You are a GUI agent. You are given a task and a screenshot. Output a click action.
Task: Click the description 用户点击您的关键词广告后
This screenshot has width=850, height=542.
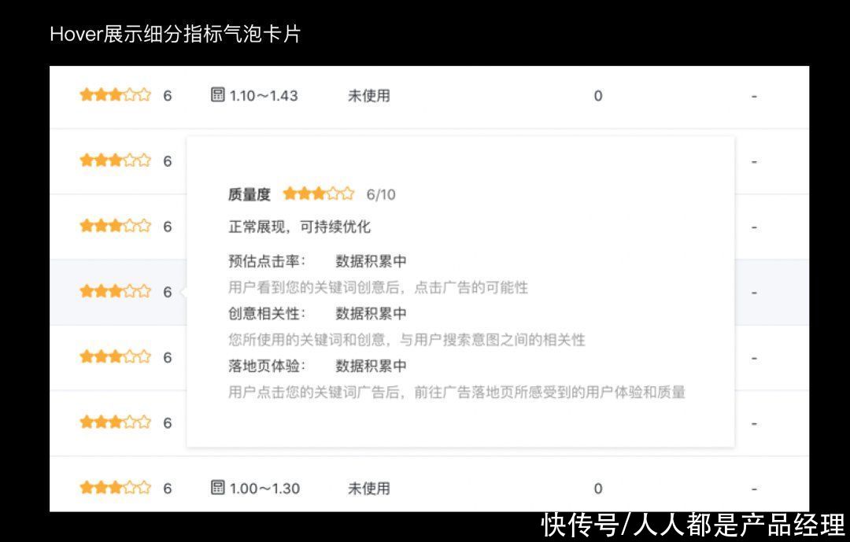click(x=456, y=392)
